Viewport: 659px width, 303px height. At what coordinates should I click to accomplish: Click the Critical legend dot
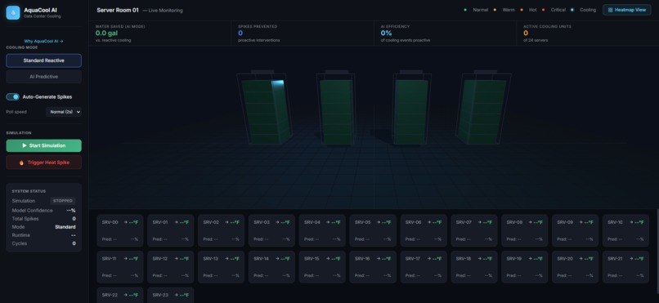(x=543, y=10)
